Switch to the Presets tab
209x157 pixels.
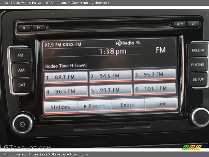[x=95, y=106]
